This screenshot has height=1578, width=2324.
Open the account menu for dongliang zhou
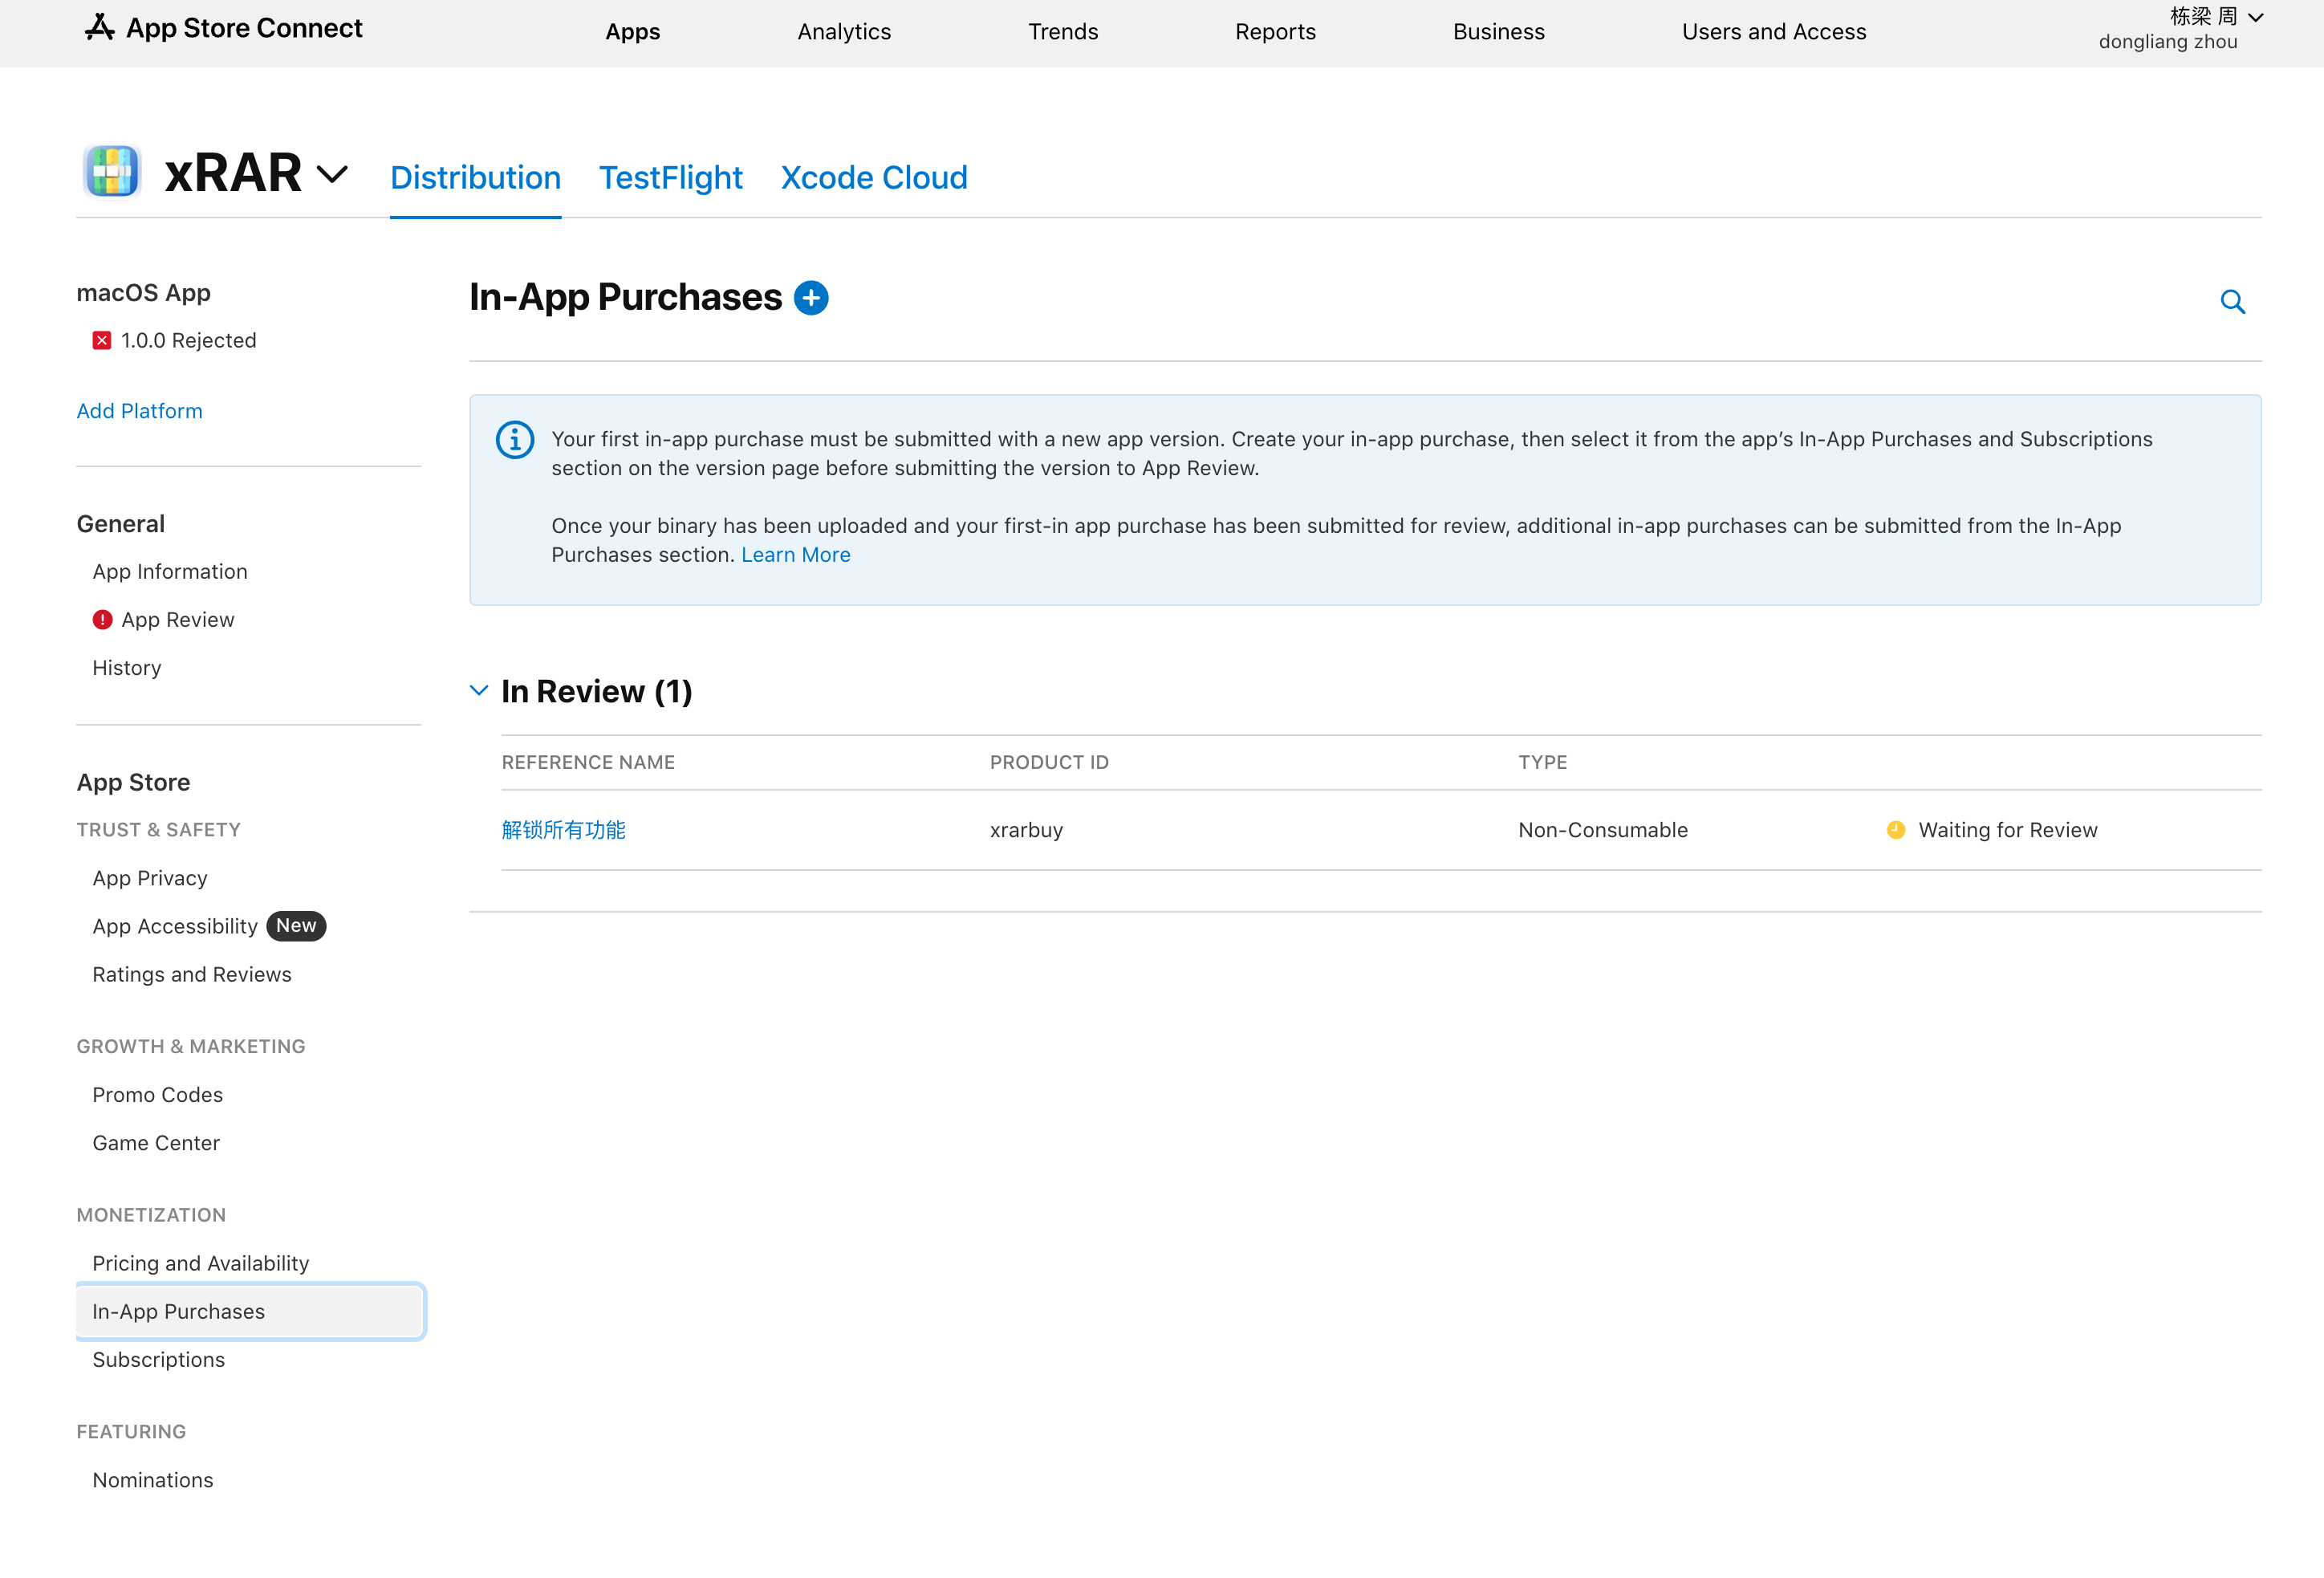[2180, 28]
